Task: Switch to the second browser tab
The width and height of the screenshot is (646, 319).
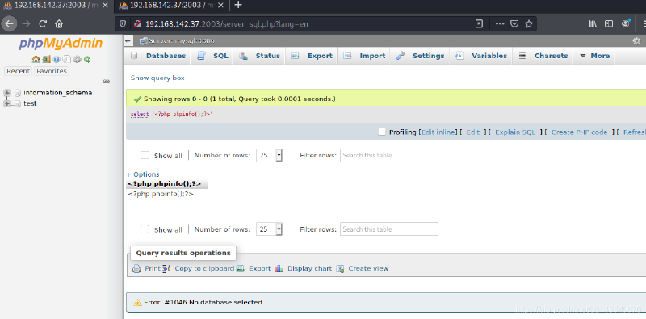Action: (x=171, y=6)
